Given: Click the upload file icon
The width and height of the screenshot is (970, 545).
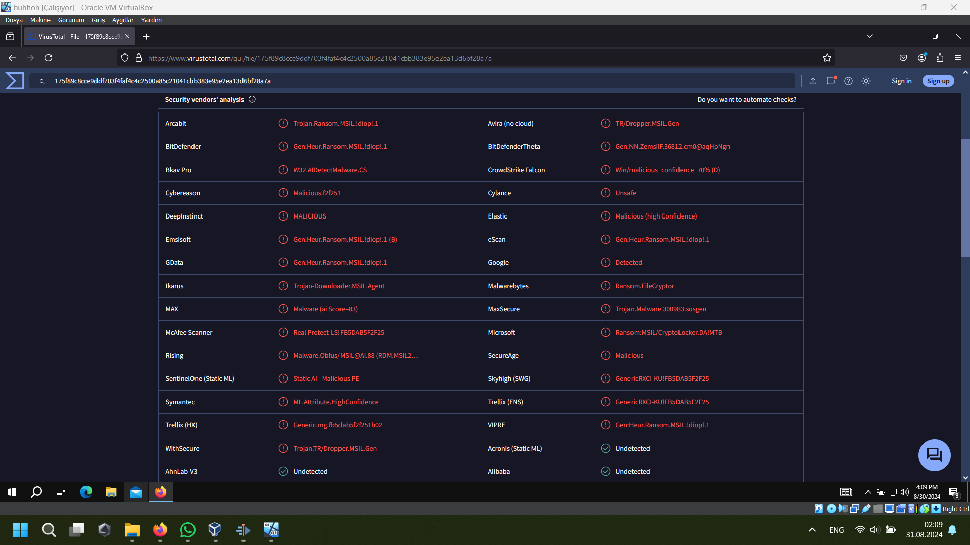Looking at the screenshot, I should pos(813,81).
